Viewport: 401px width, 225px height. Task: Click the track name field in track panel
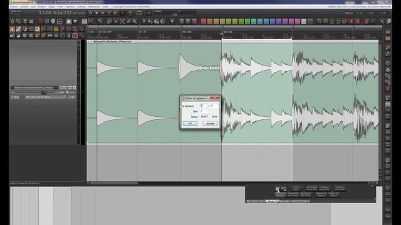33,87
